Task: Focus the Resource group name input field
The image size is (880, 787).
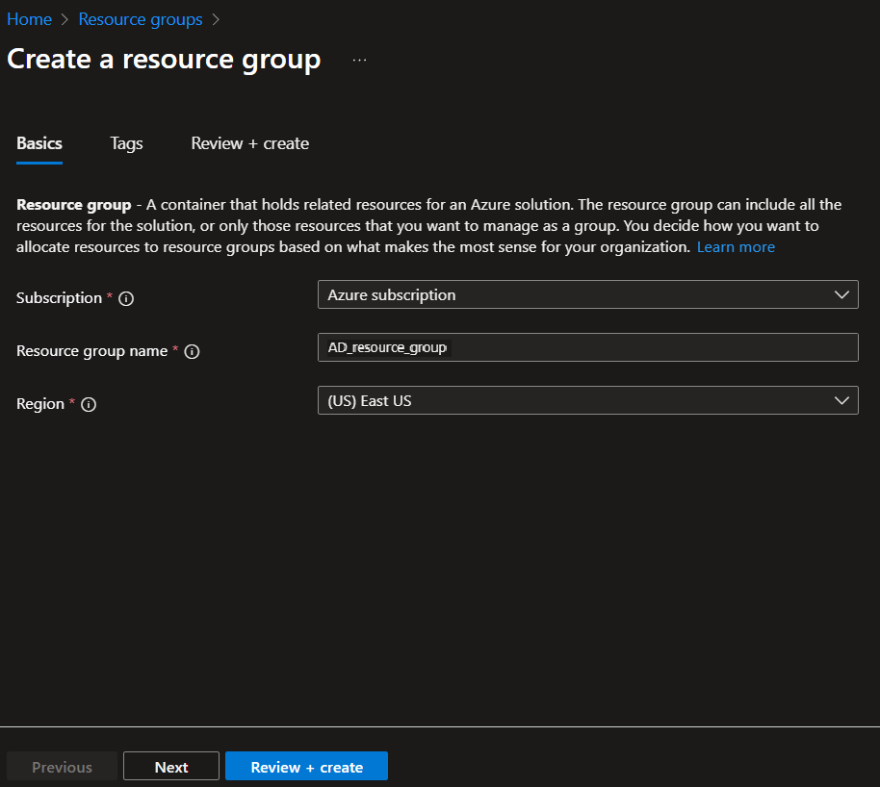Action: coord(587,347)
